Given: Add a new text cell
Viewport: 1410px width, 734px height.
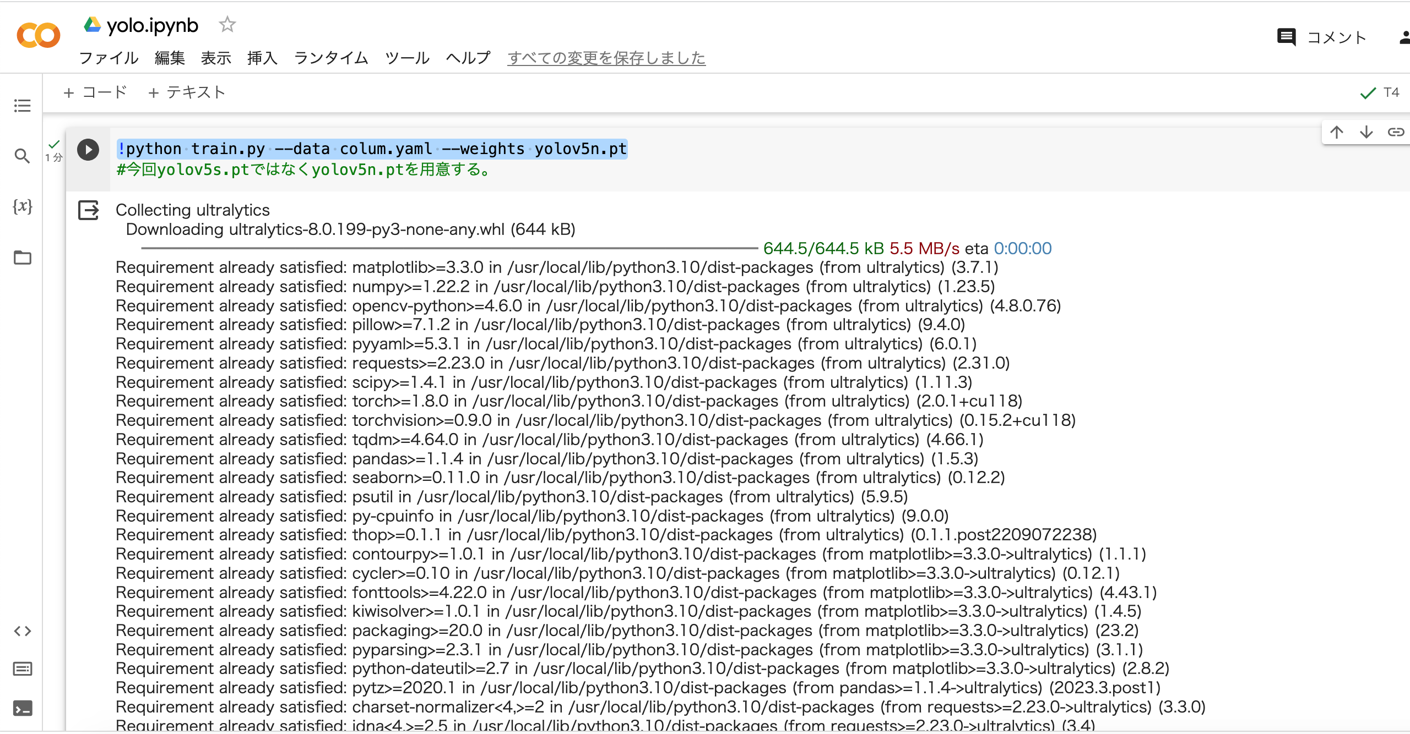Looking at the screenshot, I should coord(186,92).
